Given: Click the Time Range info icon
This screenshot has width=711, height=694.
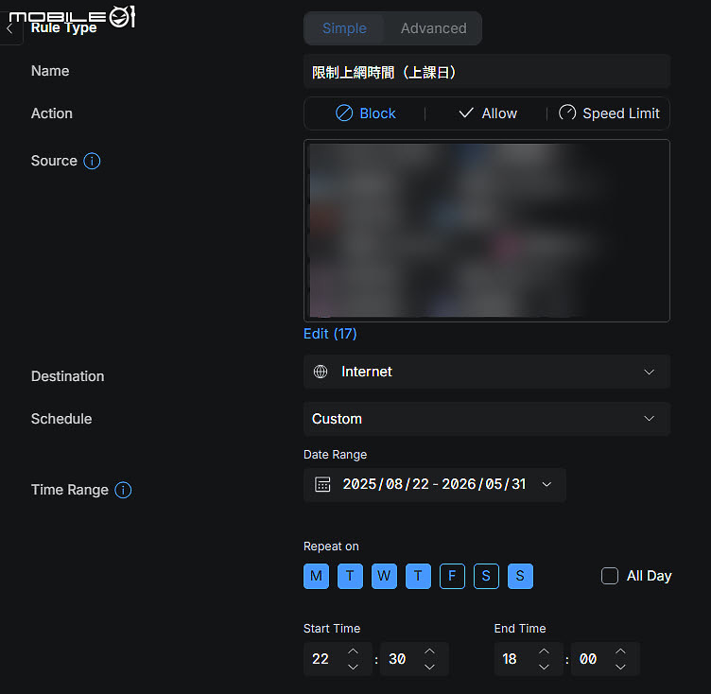Looking at the screenshot, I should (123, 490).
